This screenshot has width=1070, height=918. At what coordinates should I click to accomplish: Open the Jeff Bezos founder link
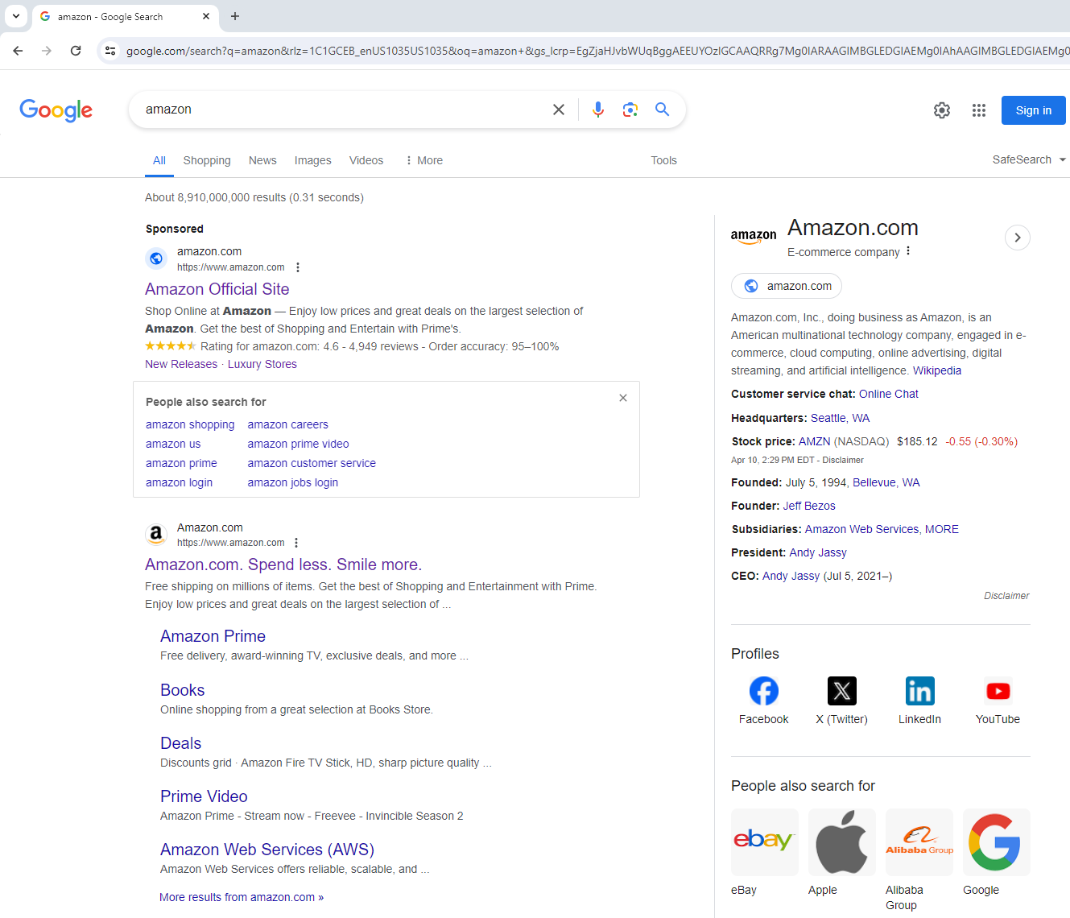pyautogui.click(x=809, y=506)
